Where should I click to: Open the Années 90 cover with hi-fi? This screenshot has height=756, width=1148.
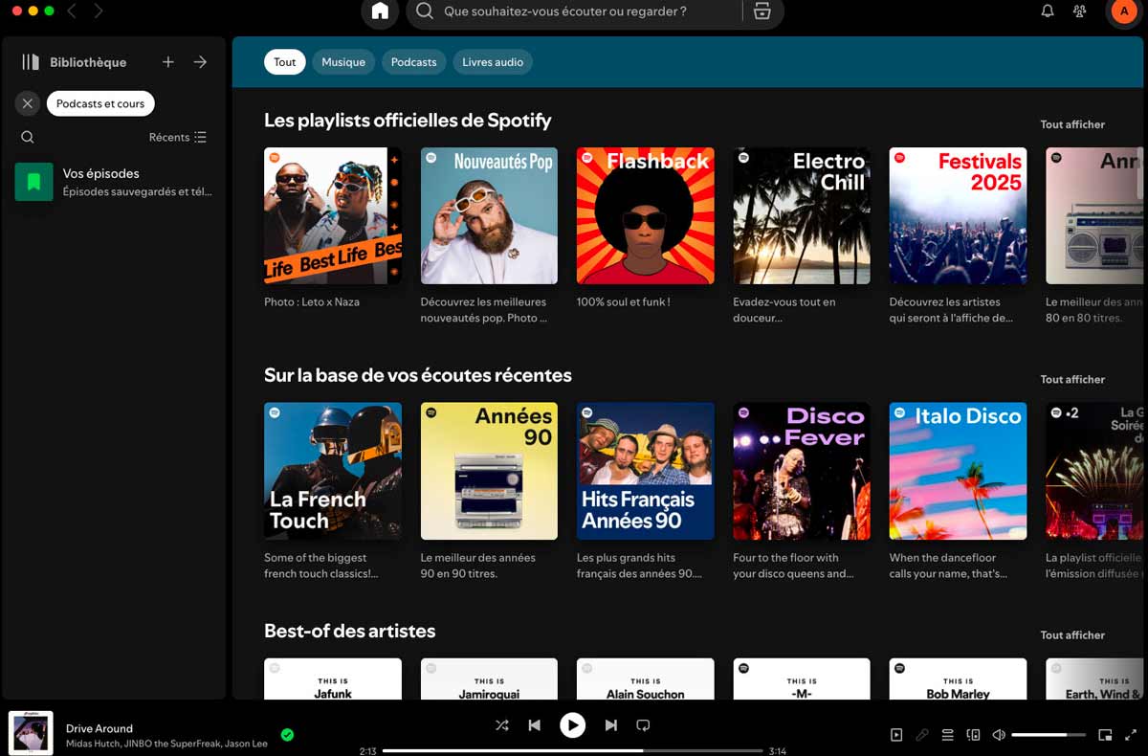489,471
